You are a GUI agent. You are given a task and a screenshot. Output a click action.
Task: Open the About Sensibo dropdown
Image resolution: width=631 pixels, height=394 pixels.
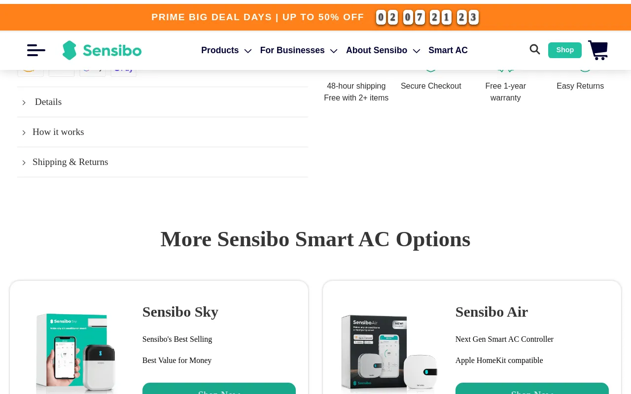[383, 50]
